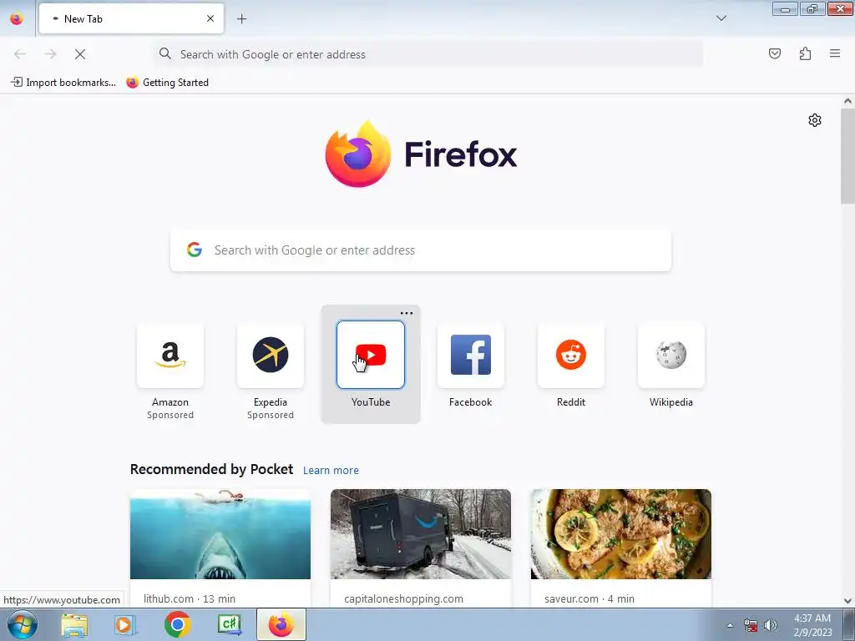
Task: Click the saveur.com · 4 min caption
Action: pyautogui.click(x=589, y=598)
